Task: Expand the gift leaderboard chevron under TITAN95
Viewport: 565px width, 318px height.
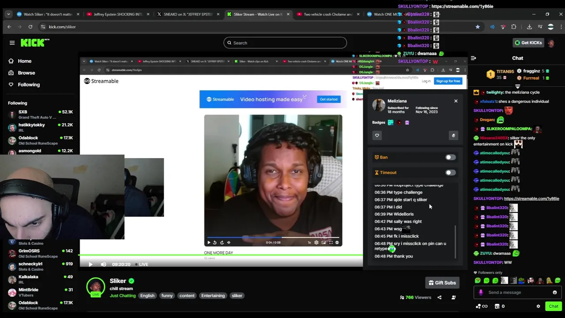Action: [x=518, y=87]
